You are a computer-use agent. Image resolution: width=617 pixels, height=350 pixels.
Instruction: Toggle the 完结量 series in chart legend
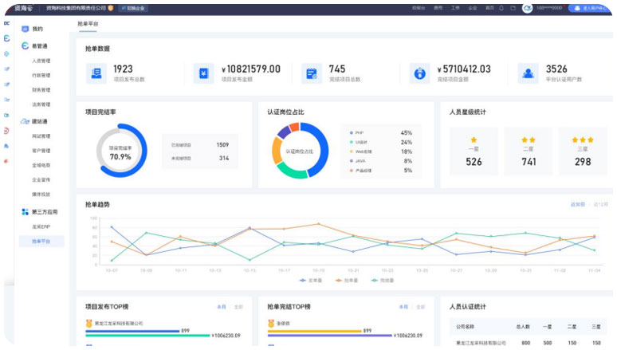point(382,281)
